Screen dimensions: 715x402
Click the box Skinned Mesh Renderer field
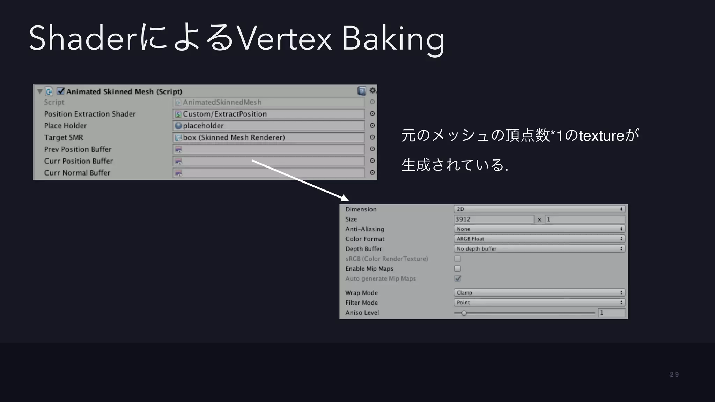pos(268,137)
